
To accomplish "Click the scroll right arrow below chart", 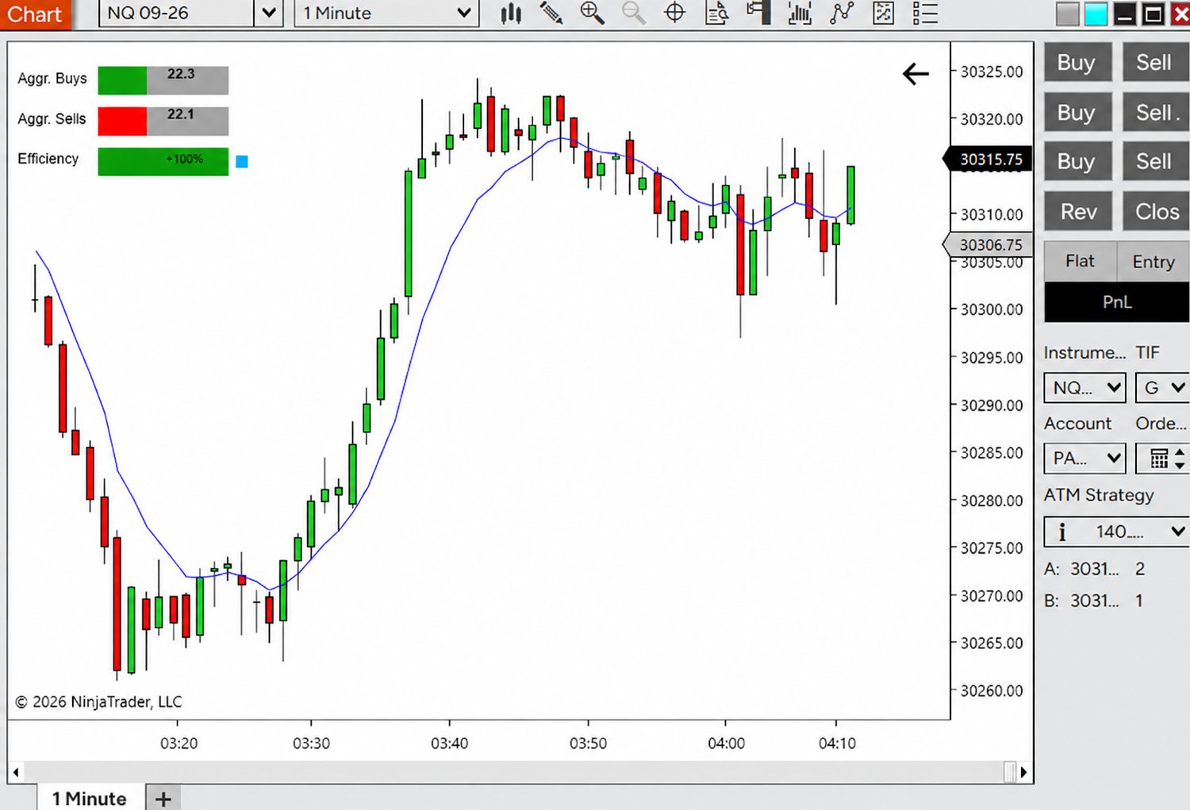I will pyautogui.click(x=1023, y=772).
